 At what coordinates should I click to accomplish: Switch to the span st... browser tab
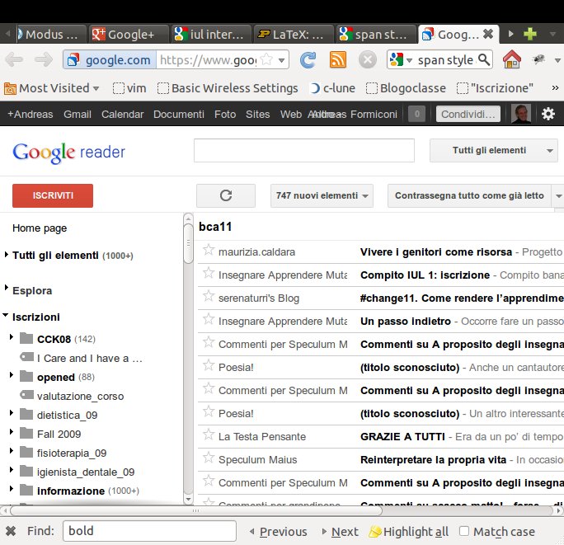click(x=375, y=35)
